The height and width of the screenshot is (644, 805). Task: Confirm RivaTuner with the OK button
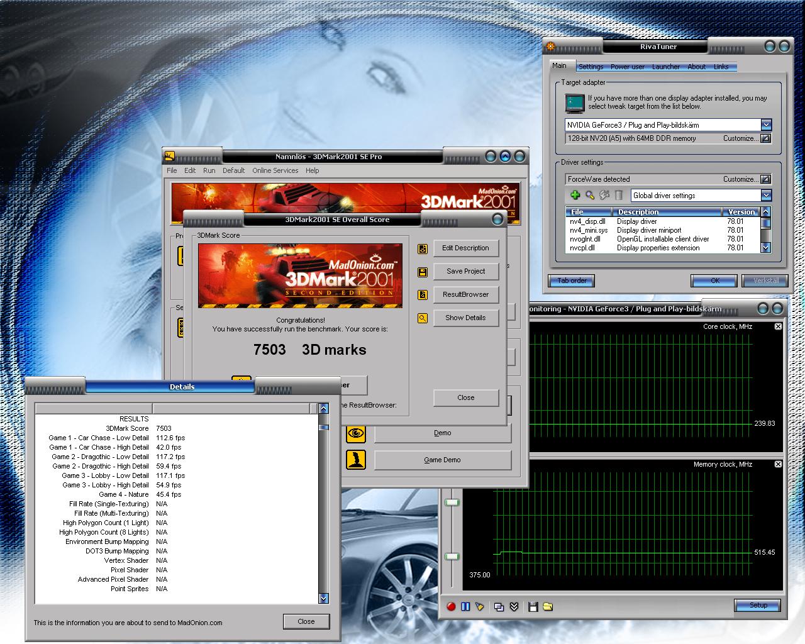(x=714, y=280)
